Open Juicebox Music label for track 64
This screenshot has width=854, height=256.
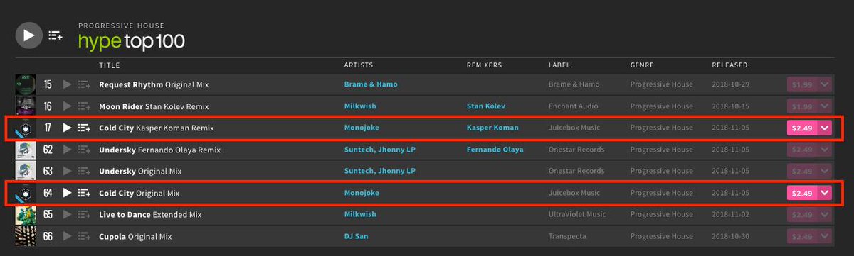(x=574, y=193)
